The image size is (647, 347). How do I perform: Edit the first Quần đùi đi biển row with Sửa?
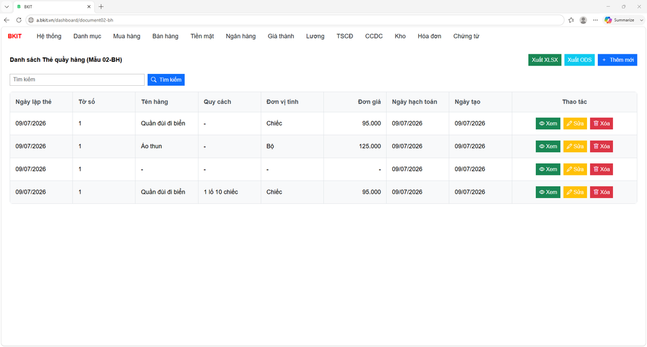(x=575, y=124)
